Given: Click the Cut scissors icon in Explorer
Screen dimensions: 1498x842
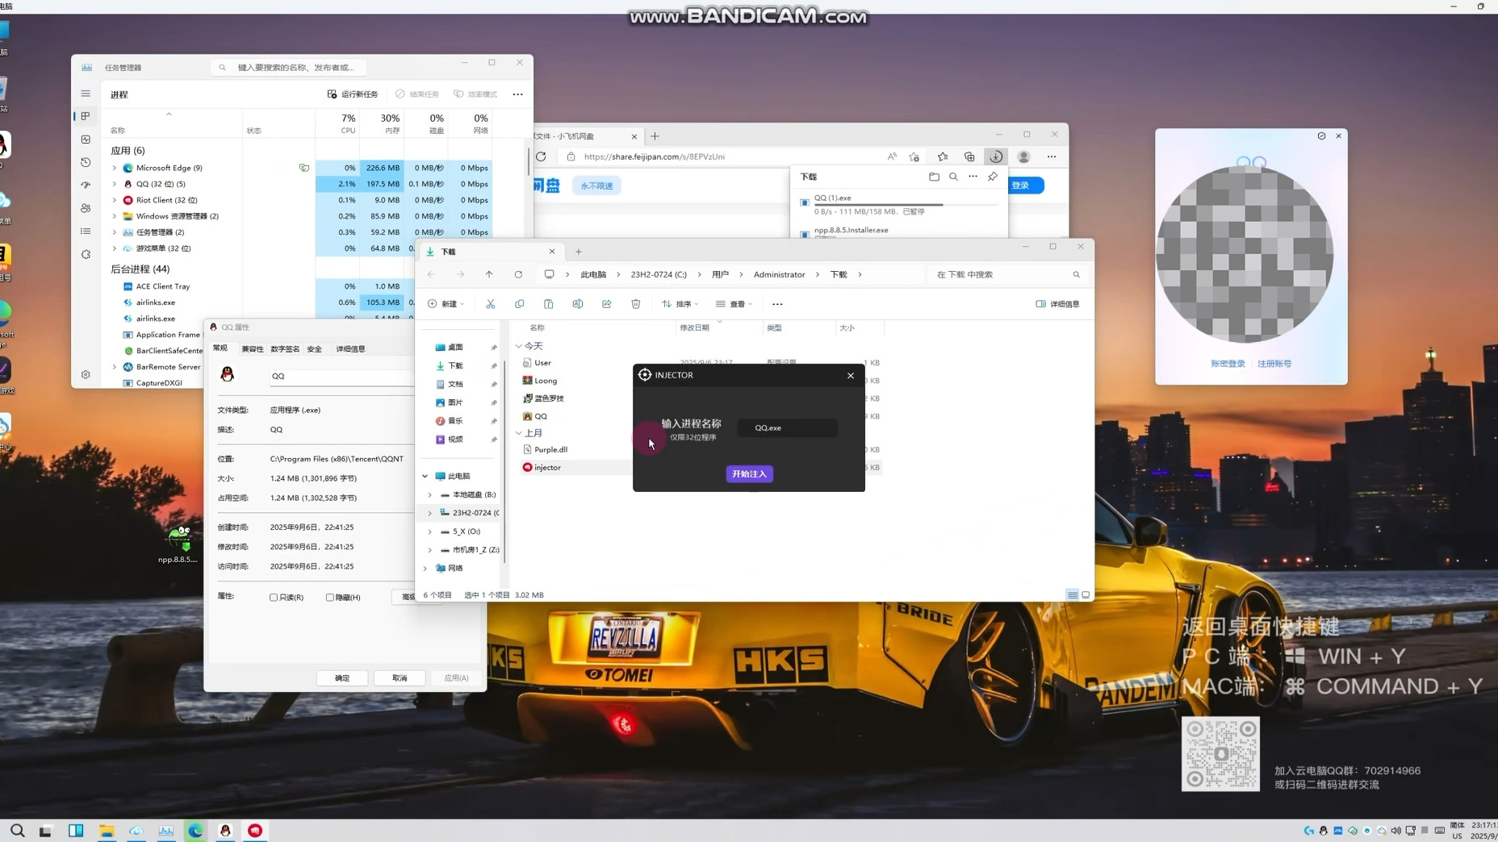Looking at the screenshot, I should (490, 304).
